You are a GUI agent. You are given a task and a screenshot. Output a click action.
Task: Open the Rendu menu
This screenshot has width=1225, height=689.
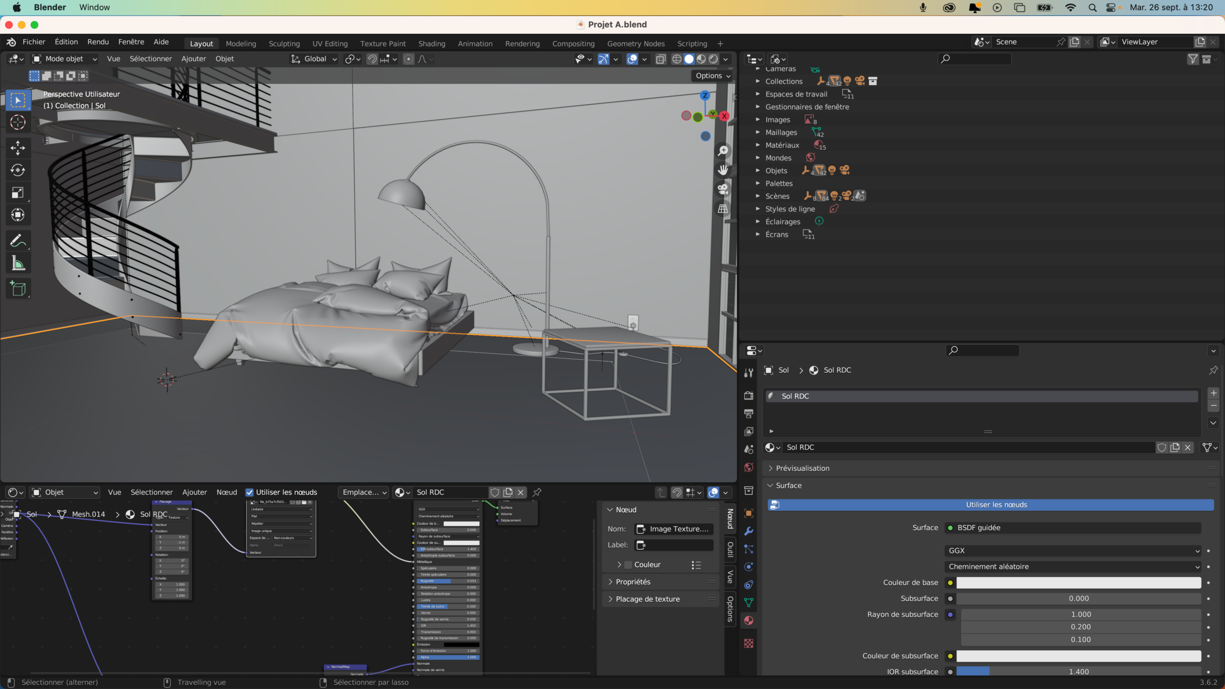(98, 42)
